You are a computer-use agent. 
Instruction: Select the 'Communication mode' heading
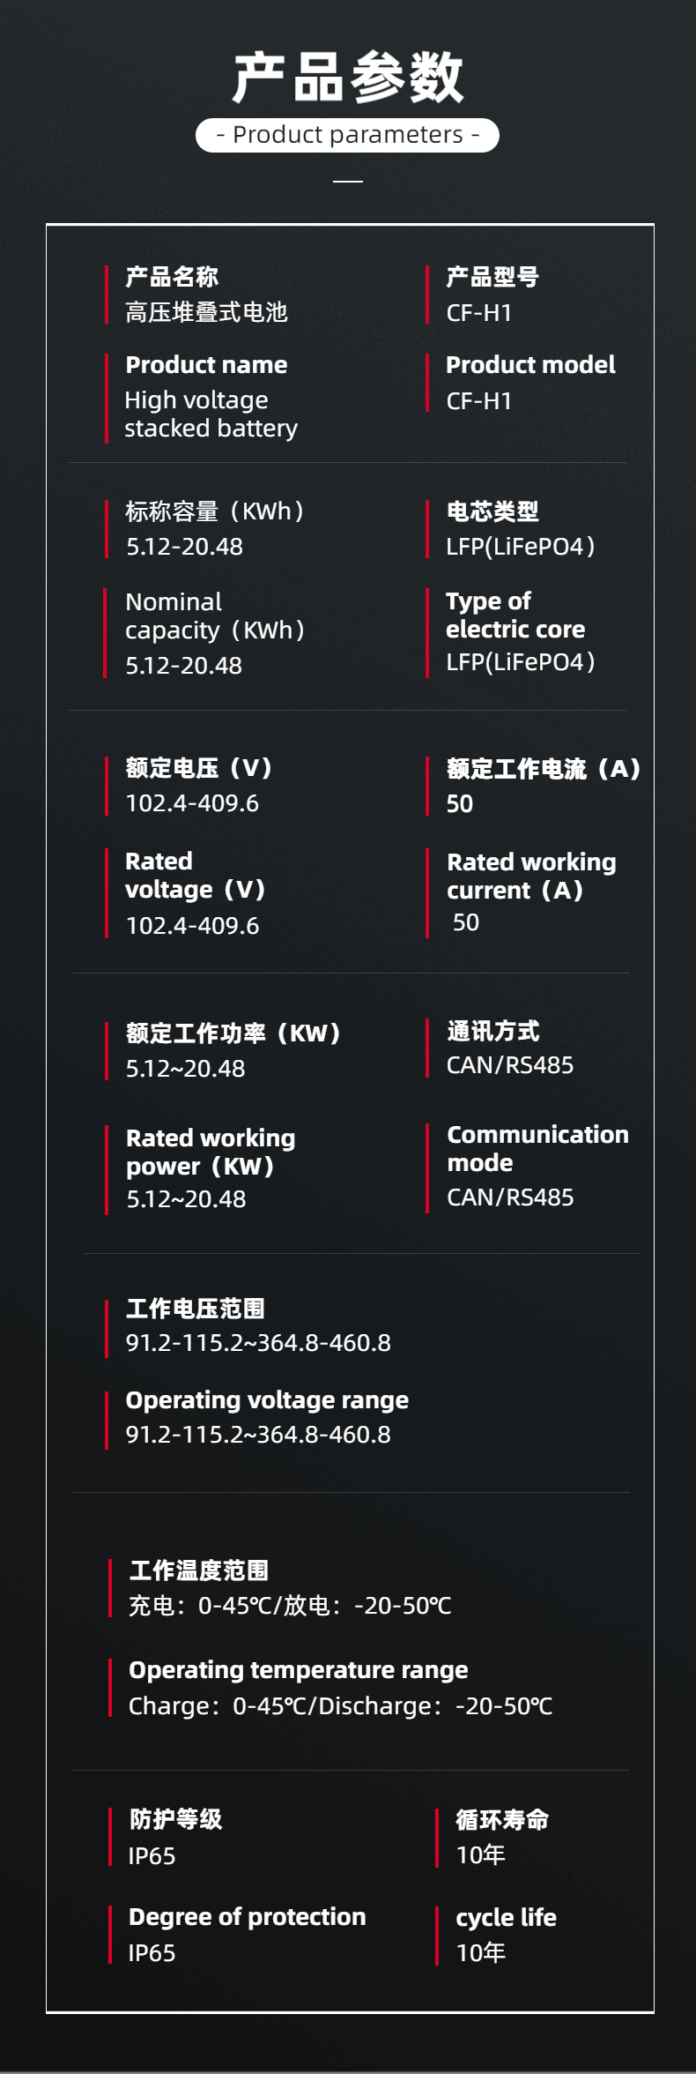537,1149
